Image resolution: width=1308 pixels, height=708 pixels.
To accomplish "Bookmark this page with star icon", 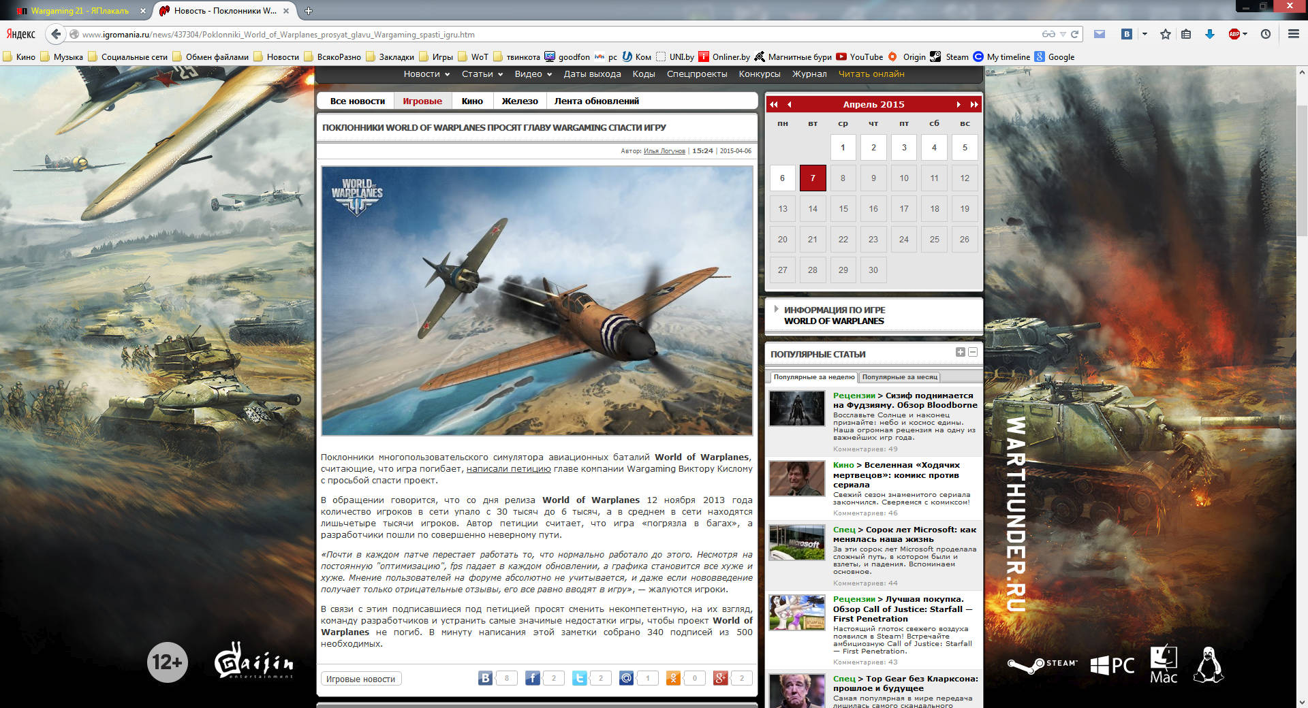I will pyautogui.click(x=1166, y=34).
